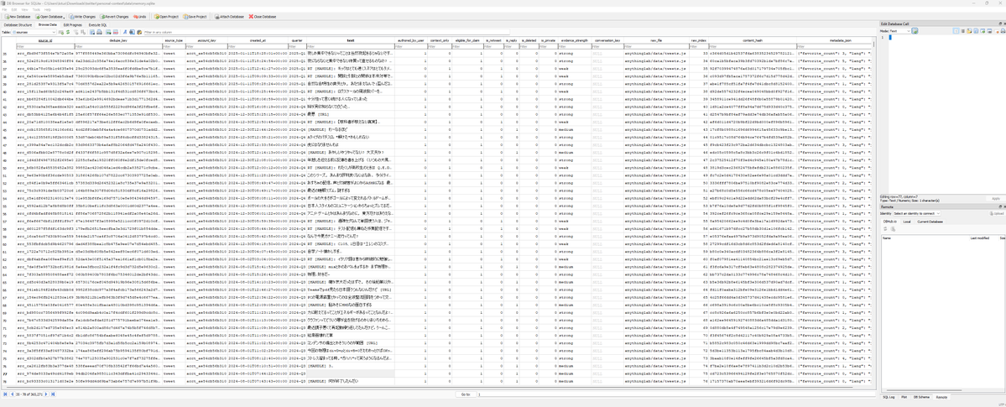Click the filter box under the text column
Screen dimensions: 1006x407
point(351,45)
